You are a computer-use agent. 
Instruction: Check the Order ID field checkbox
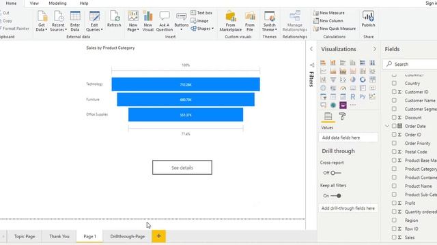pos(394,135)
